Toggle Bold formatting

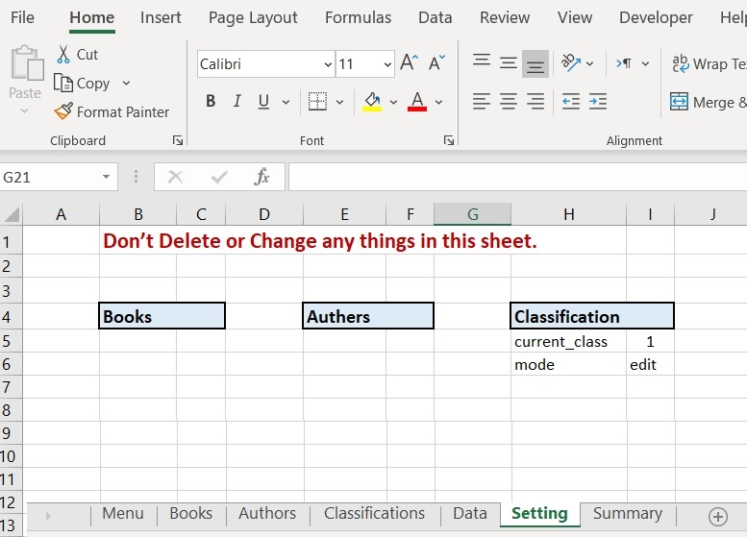(x=211, y=102)
